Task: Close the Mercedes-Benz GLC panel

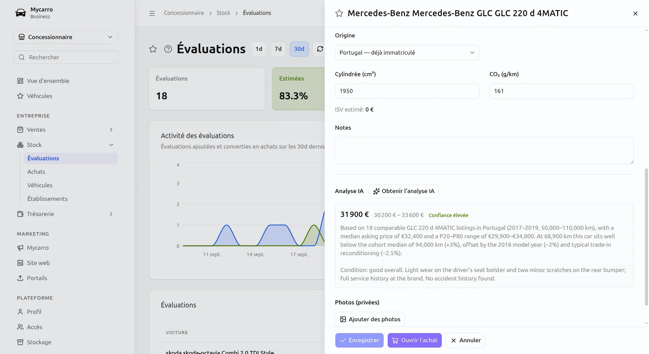Action: (x=635, y=13)
